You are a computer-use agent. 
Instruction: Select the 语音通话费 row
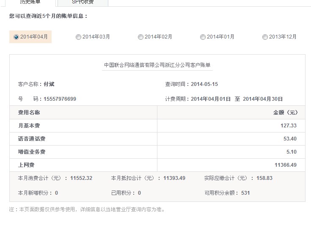tap(31, 139)
